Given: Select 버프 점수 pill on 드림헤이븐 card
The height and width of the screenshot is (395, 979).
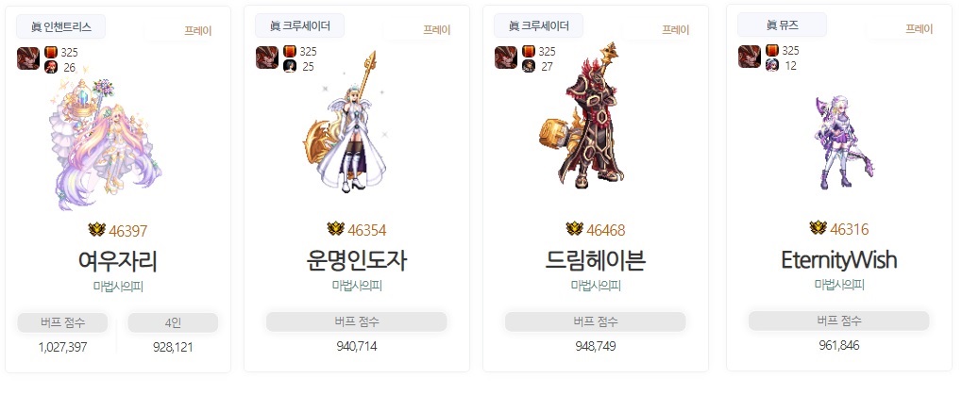Looking at the screenshot, I should coord(595,322).
